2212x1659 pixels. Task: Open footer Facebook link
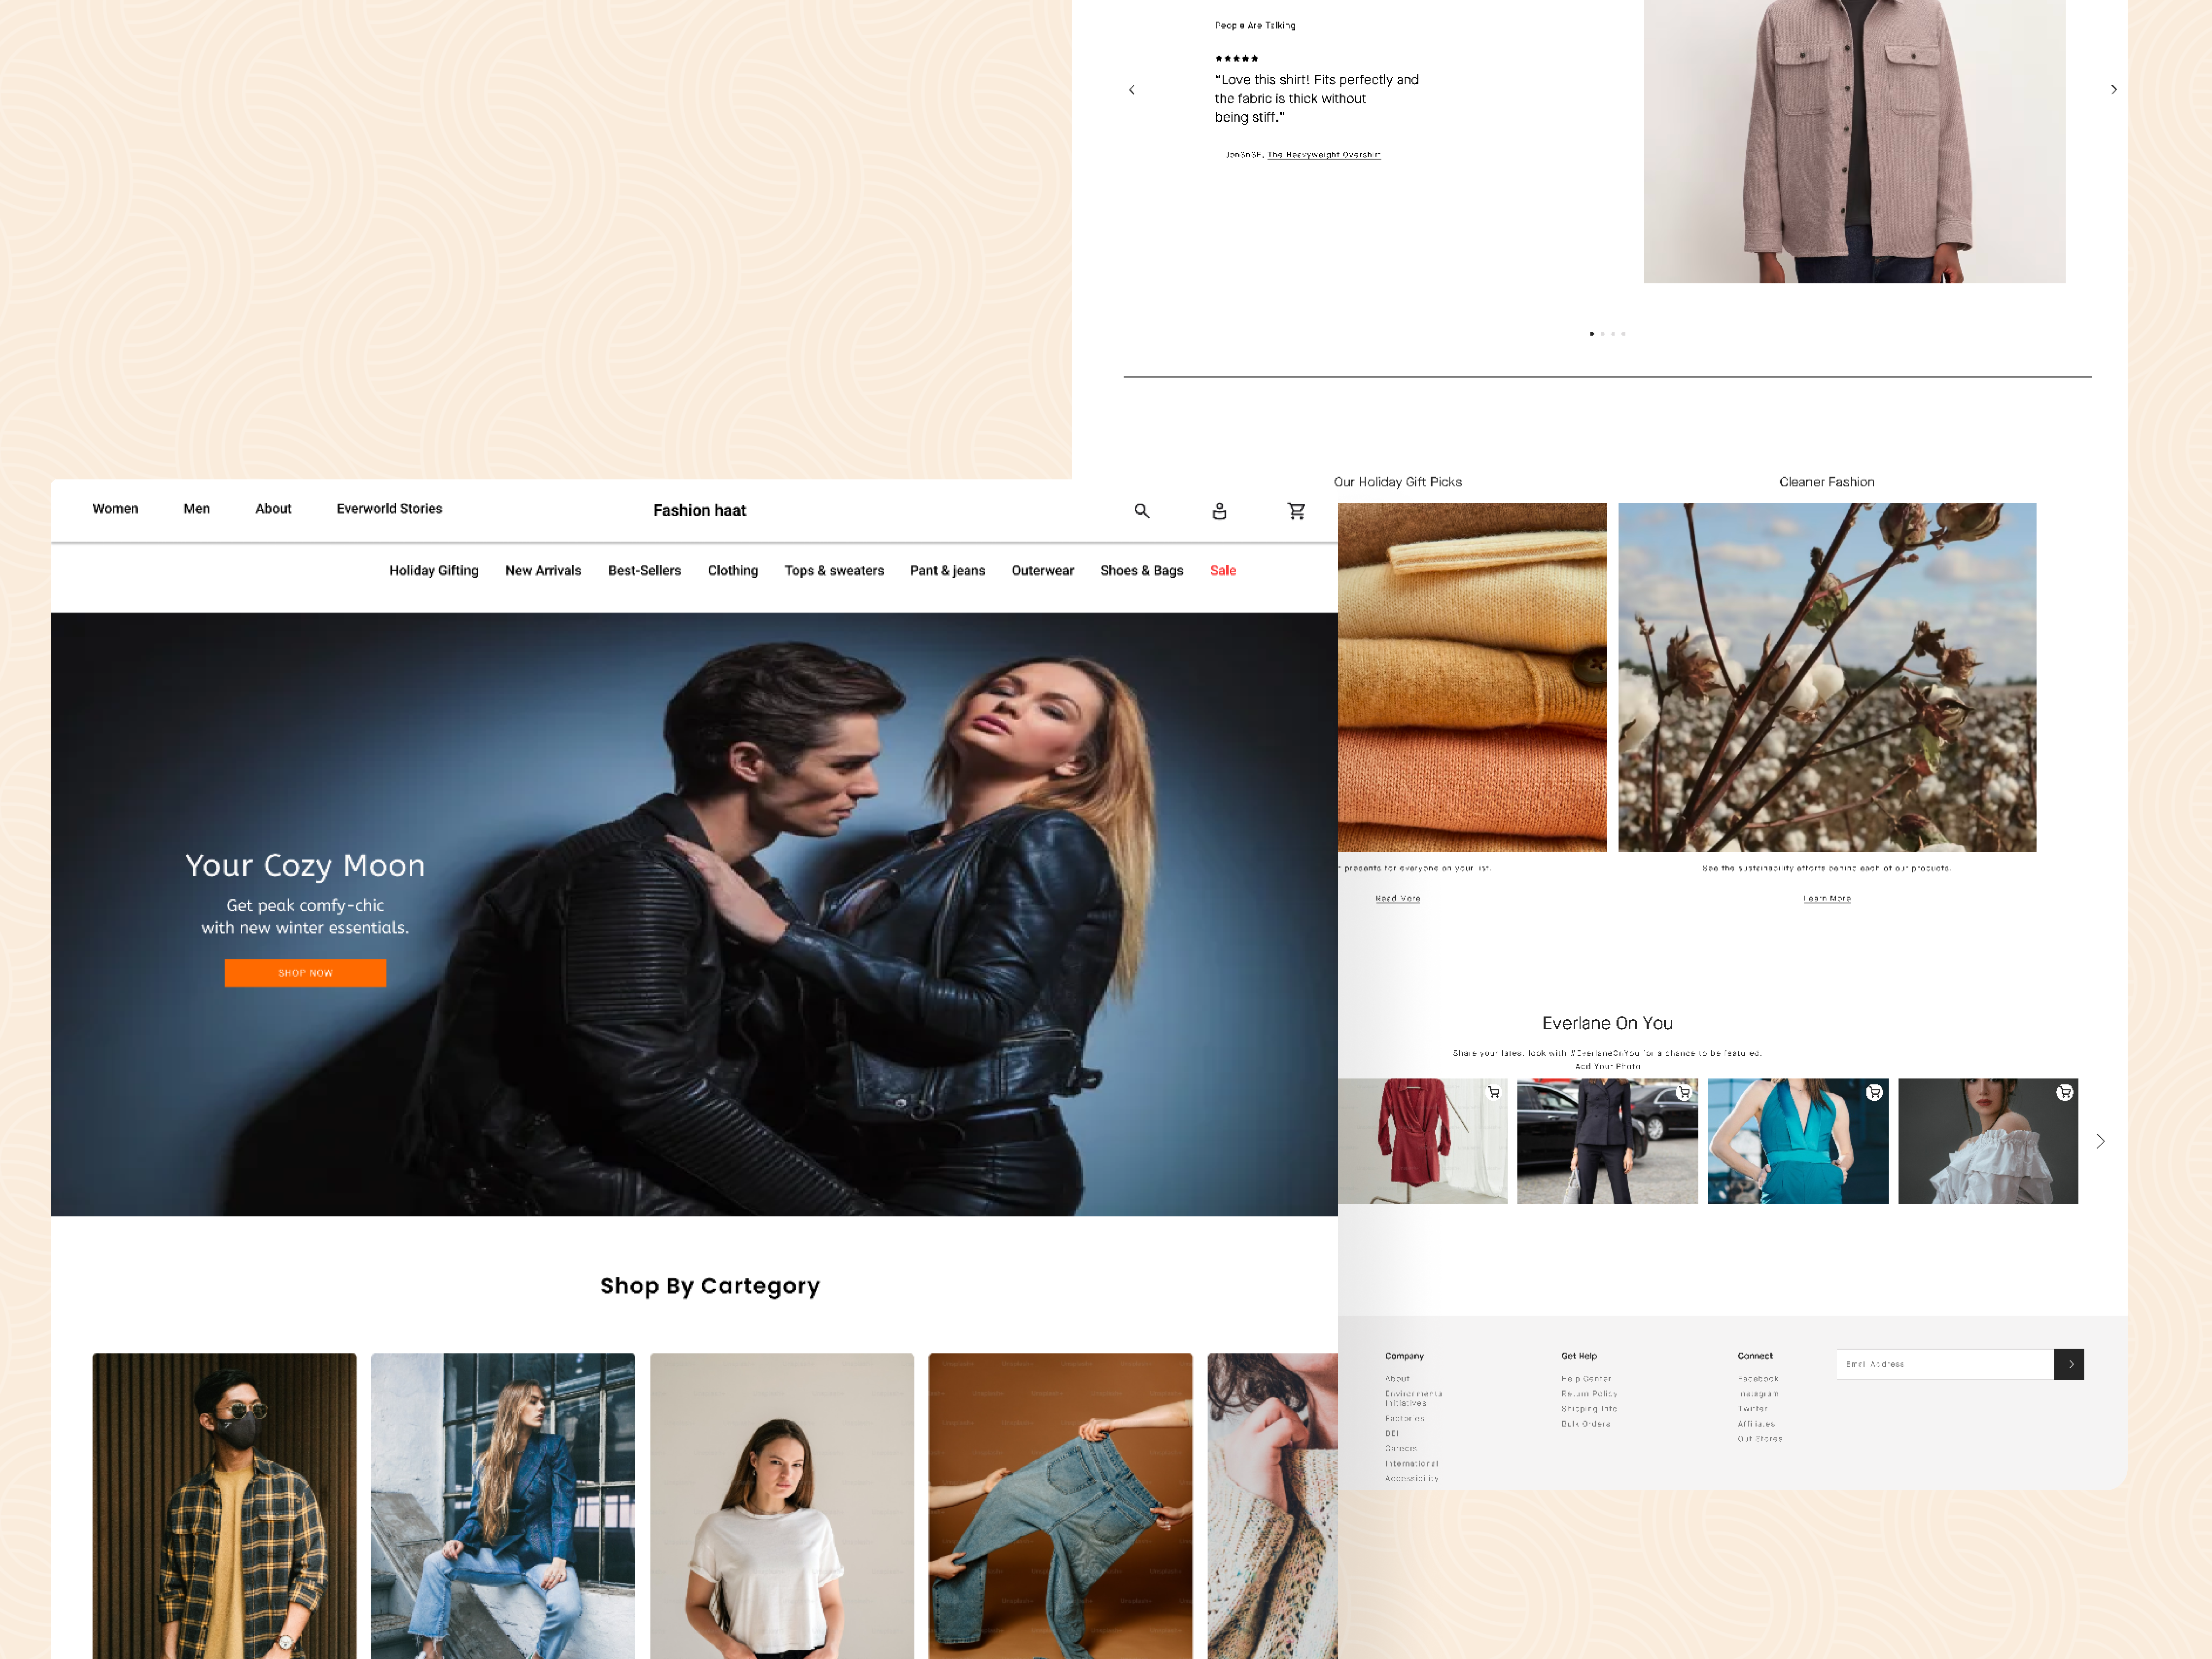click(x=1757, y=1379)
